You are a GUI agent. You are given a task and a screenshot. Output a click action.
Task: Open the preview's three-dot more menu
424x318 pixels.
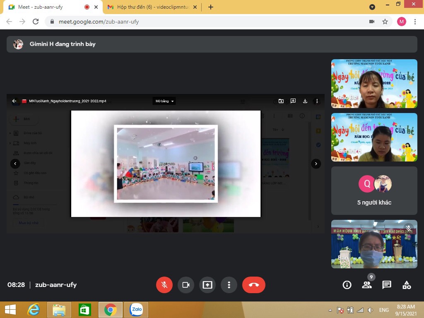coord(317,101)
